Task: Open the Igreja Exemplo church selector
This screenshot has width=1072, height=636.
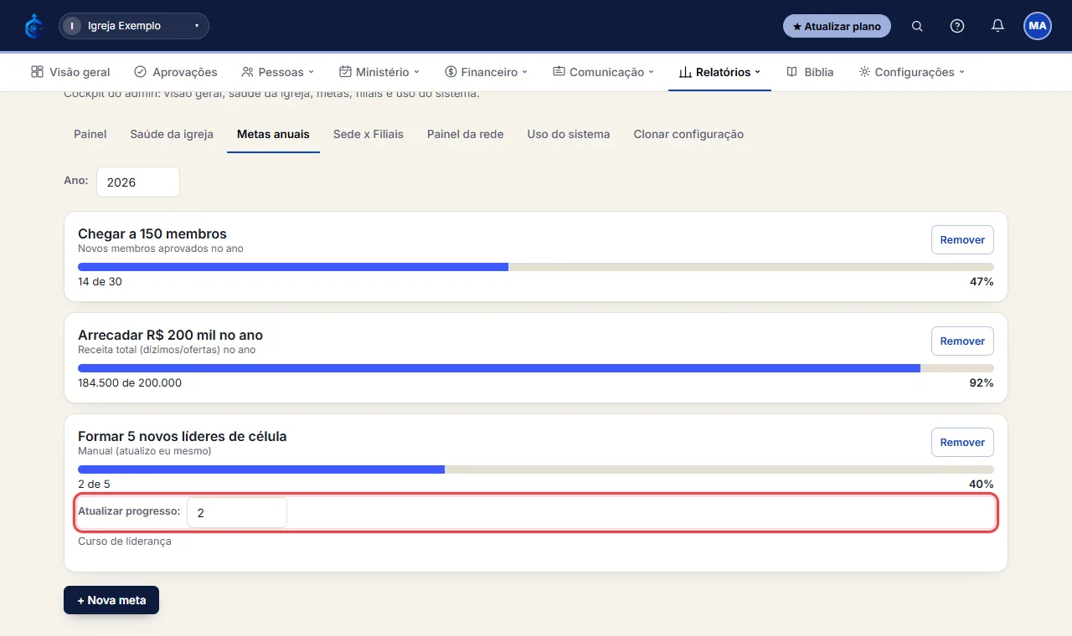Action: 134,26
